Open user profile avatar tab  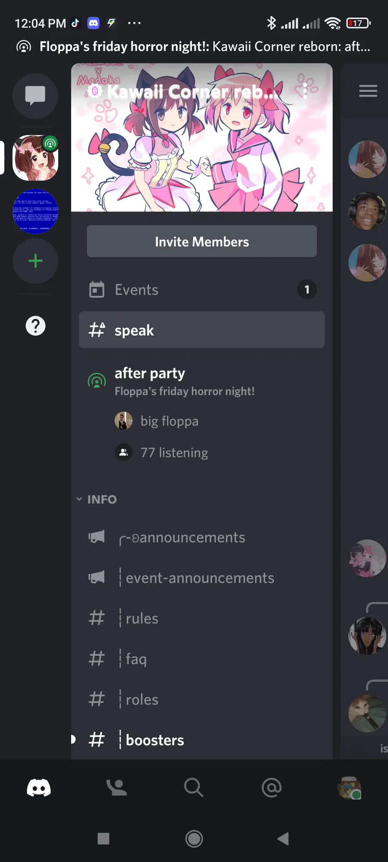pos(349,788)
